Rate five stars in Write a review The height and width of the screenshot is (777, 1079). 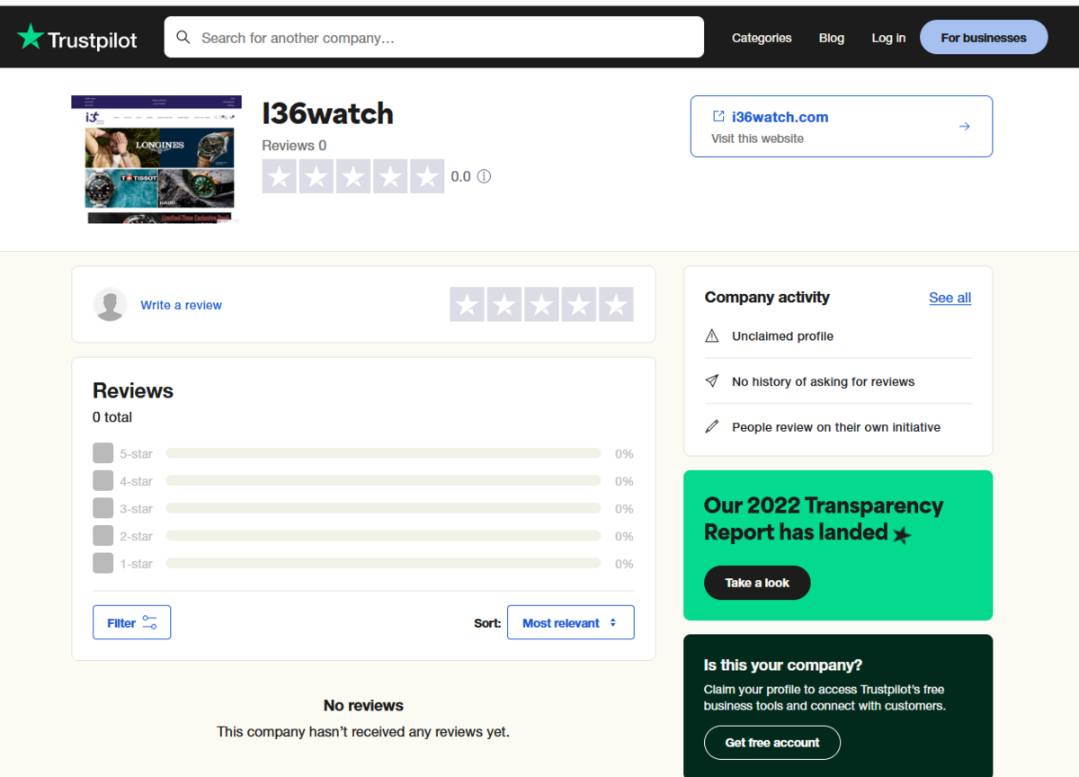pos(616,305)
